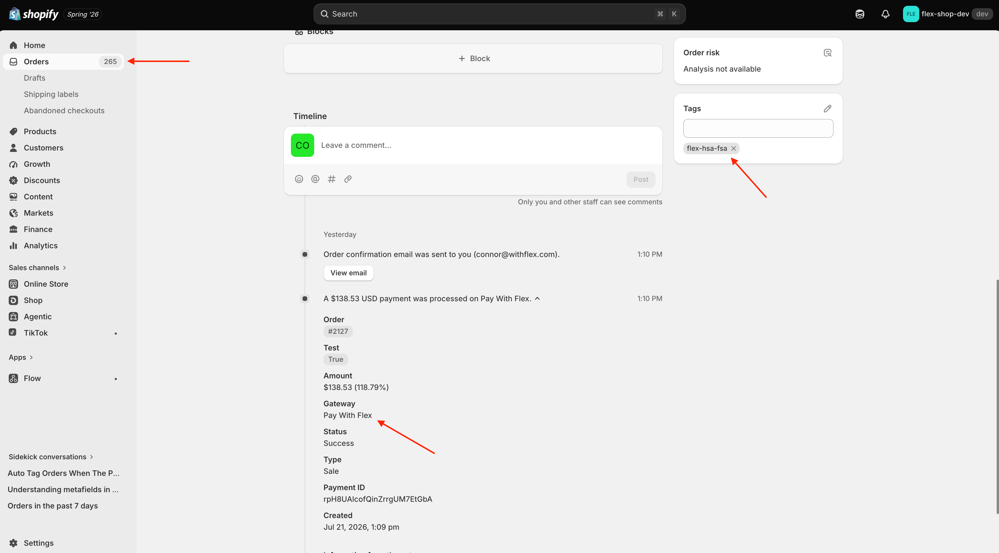Viewport: 999px width, 553px height.
Task: Expand the Apps section
Action: [21, 357]
